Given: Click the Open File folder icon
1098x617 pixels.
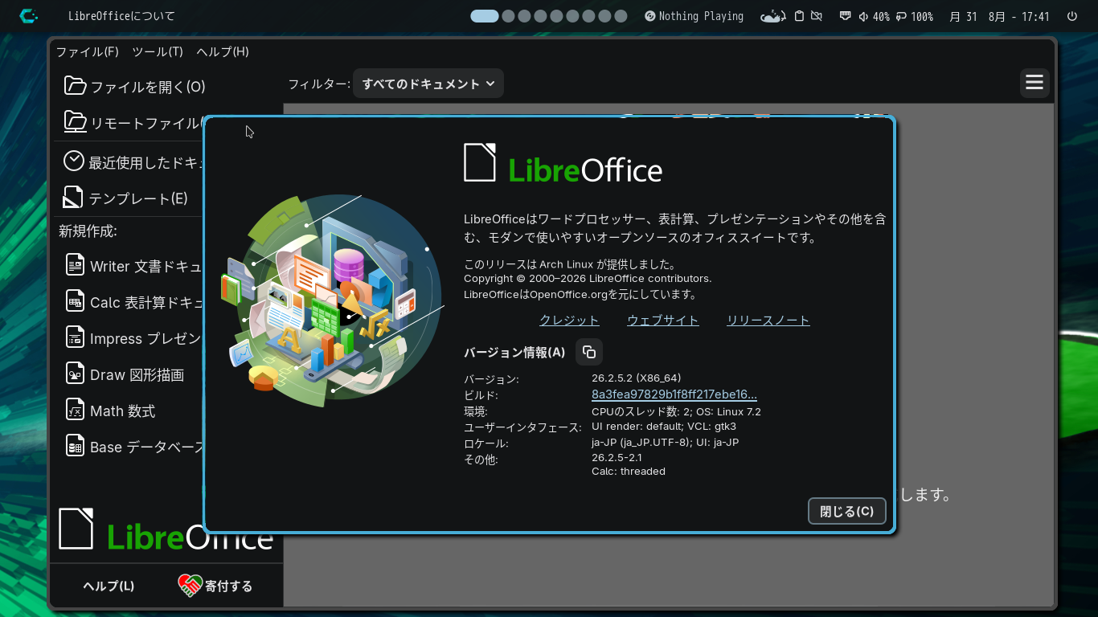Looking at the screenshot, I should coord(75,85).
